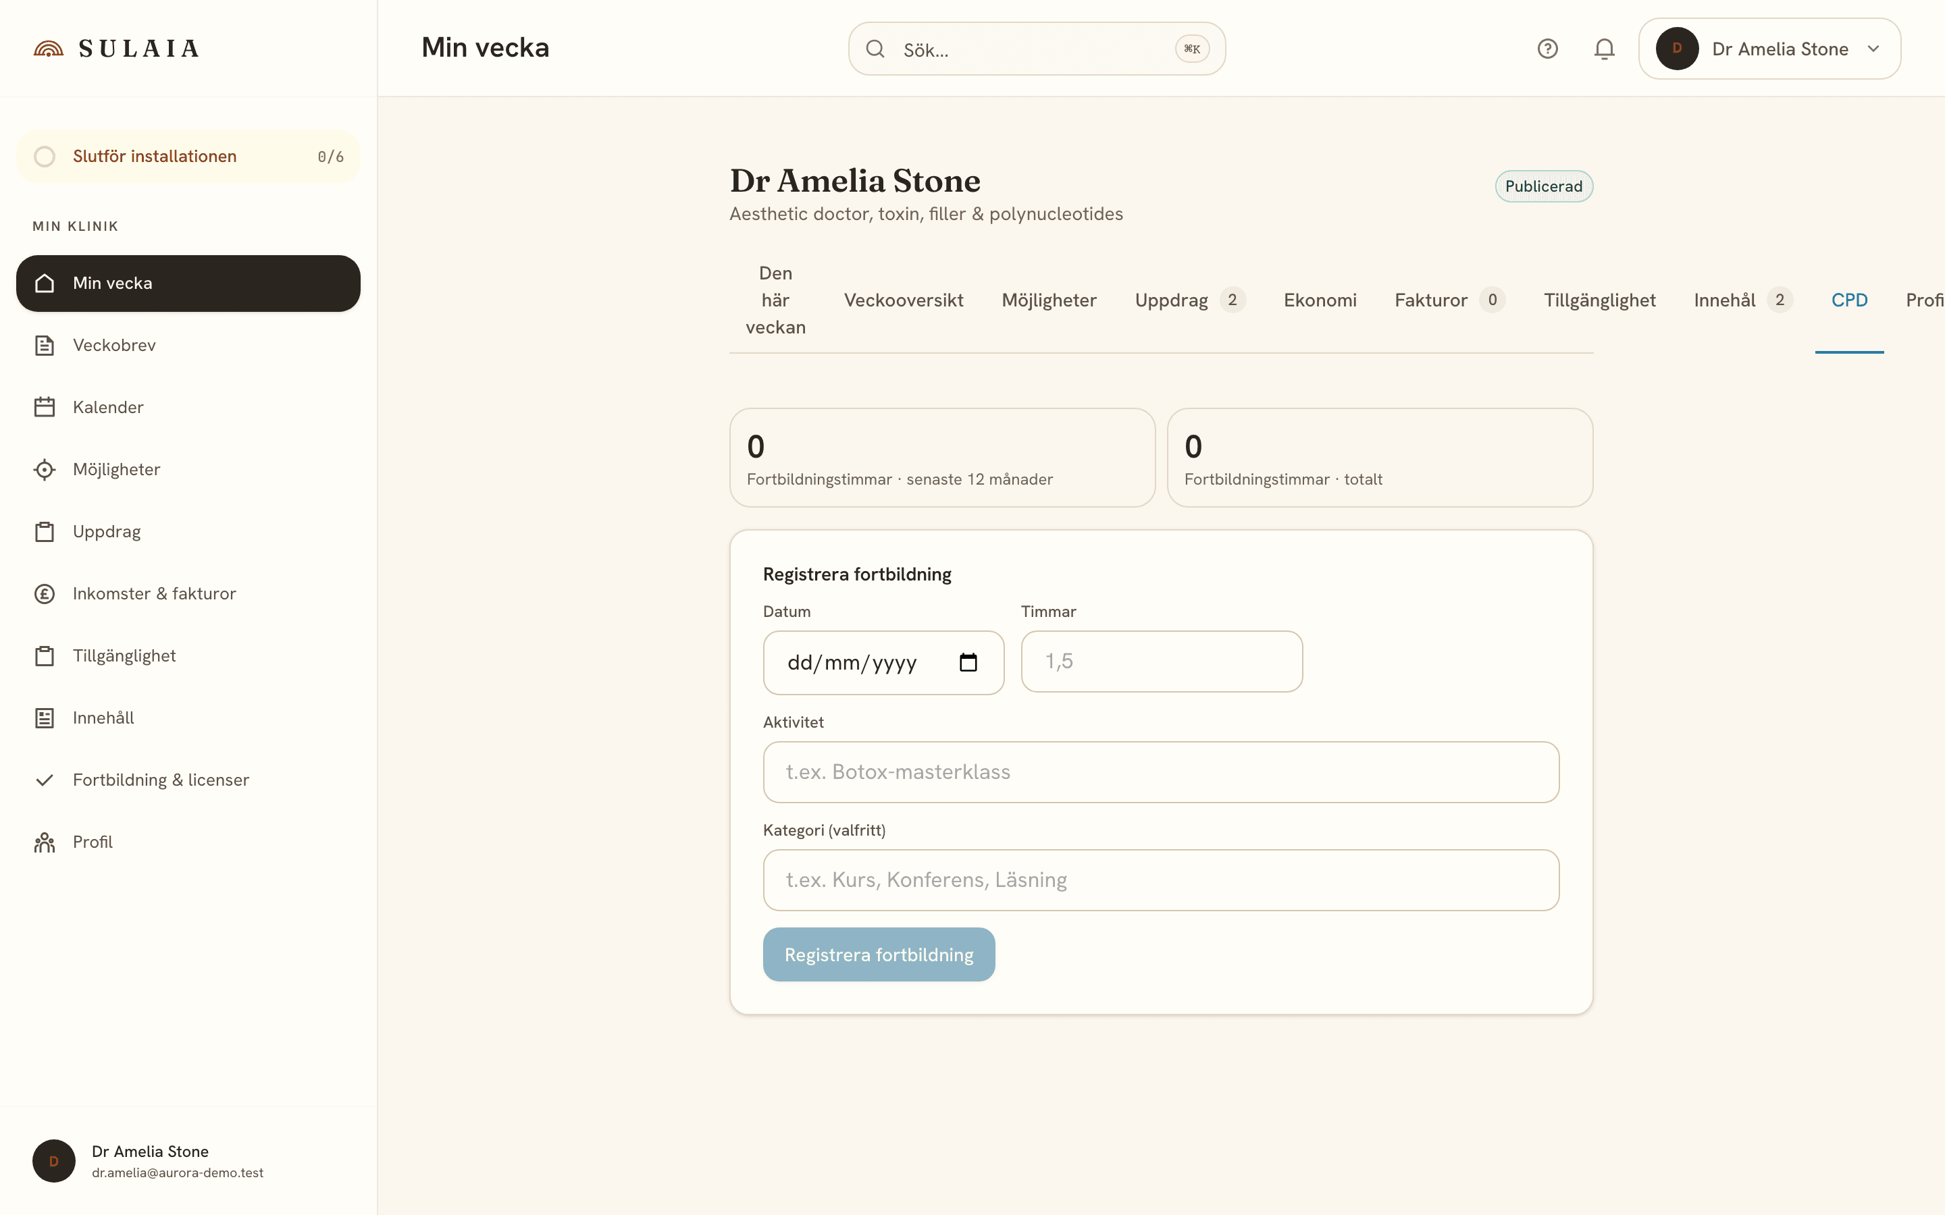
Task: Switch to the Veckooversikt tab
Action: point(904,300)
